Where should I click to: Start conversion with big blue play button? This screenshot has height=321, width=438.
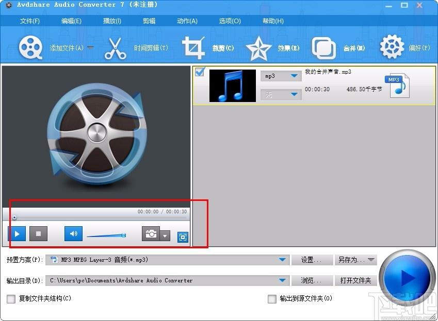407,278
